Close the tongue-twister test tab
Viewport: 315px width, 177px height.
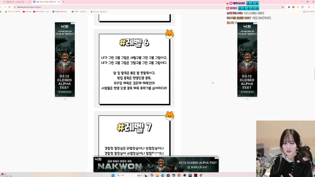tap(59, 2)
